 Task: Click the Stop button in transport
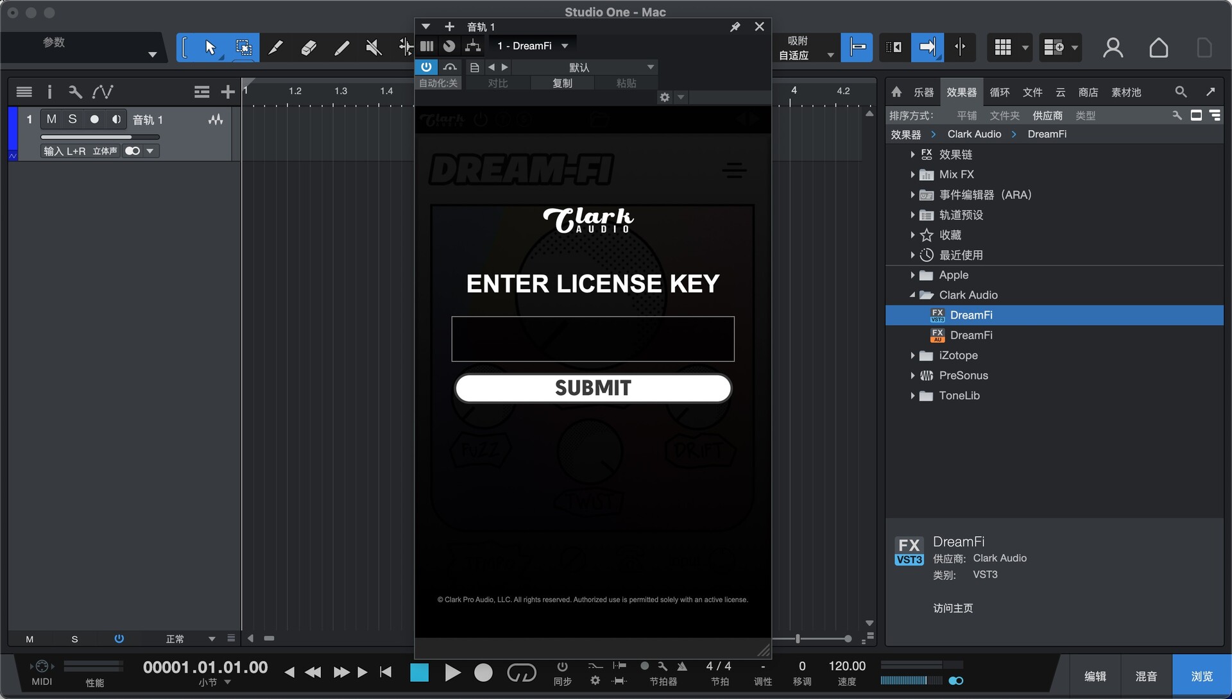click(420, 672)
